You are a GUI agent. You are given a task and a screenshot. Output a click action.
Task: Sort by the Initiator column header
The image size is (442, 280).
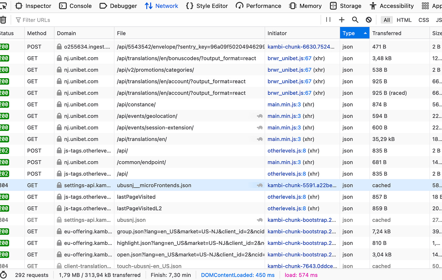pos(302,33)
